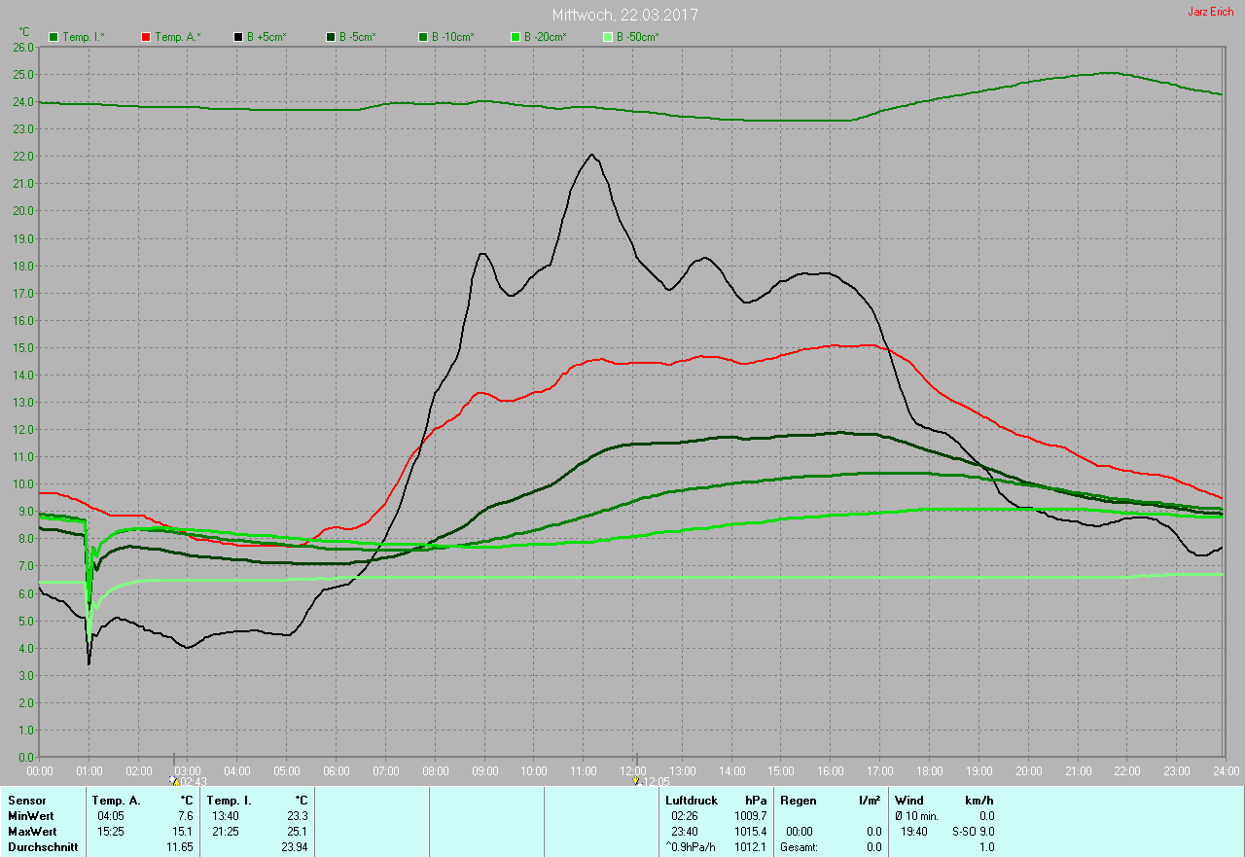Click the Temp. I. column header
Viewport: 1245px width, 857px height.
(229, 801)
